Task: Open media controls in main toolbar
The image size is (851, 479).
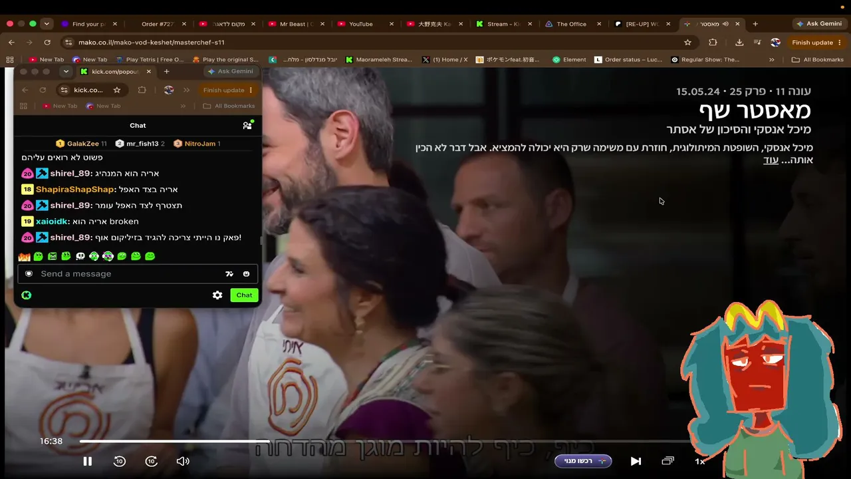Action: click(757, 43)
